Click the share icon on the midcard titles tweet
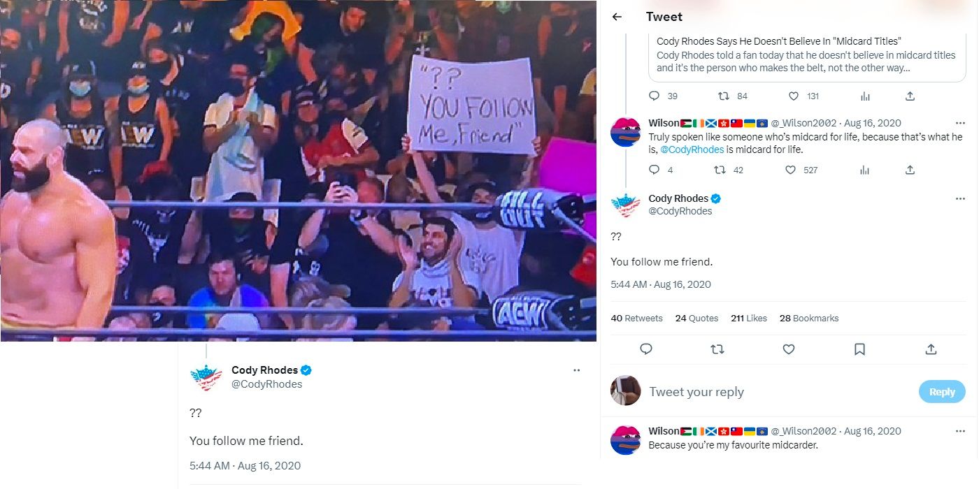The image size is (979, 489). click(x=910, y=96)
